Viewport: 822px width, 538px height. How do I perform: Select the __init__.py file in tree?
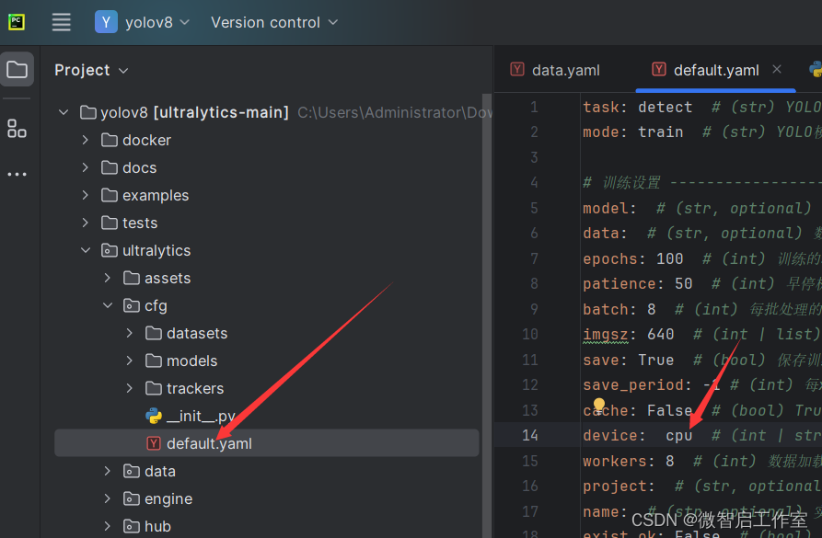(201, 416)
